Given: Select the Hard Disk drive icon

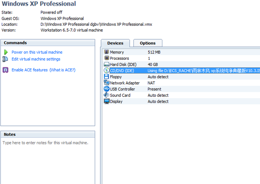Looking at the screenshot, I should click(106, 64).
